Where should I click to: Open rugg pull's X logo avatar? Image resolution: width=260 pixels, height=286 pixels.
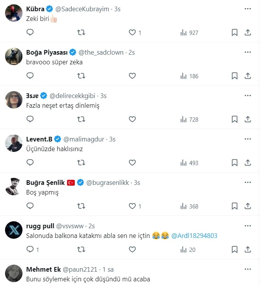[14, 231]
